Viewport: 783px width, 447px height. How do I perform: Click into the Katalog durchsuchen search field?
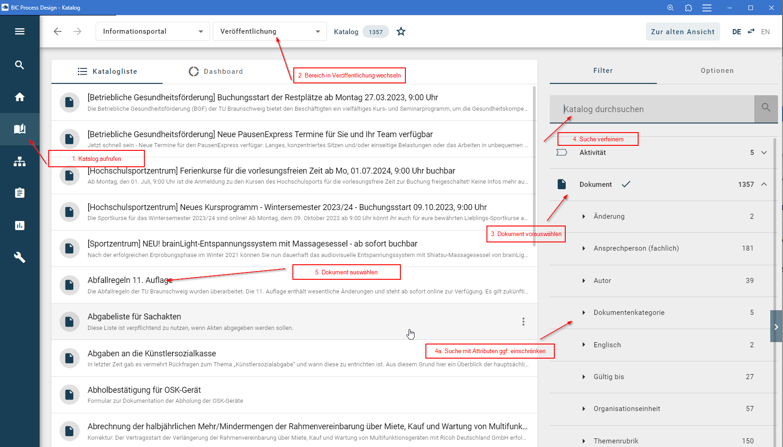652,109
